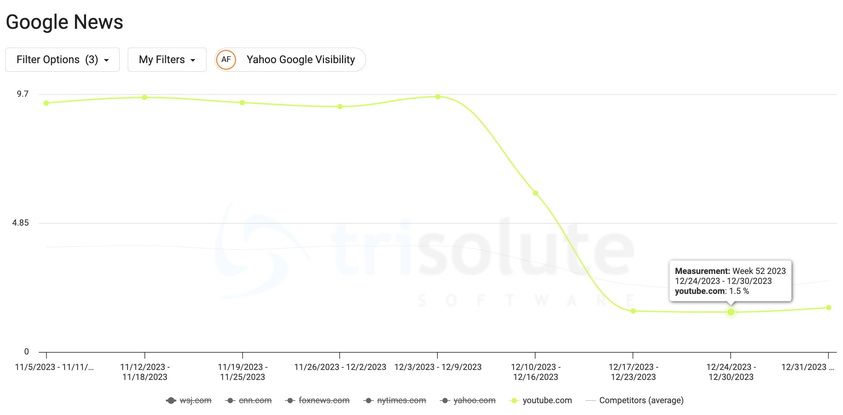The image size is (843, 415).
Task: Click the yahoo.com legend dot
Action: pos(444,400)
